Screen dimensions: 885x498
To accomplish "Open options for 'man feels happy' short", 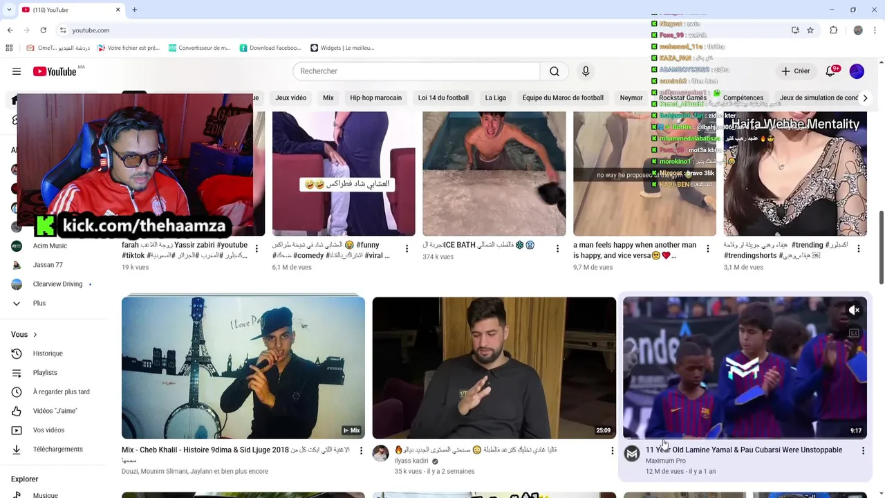I will click(707, 248).
